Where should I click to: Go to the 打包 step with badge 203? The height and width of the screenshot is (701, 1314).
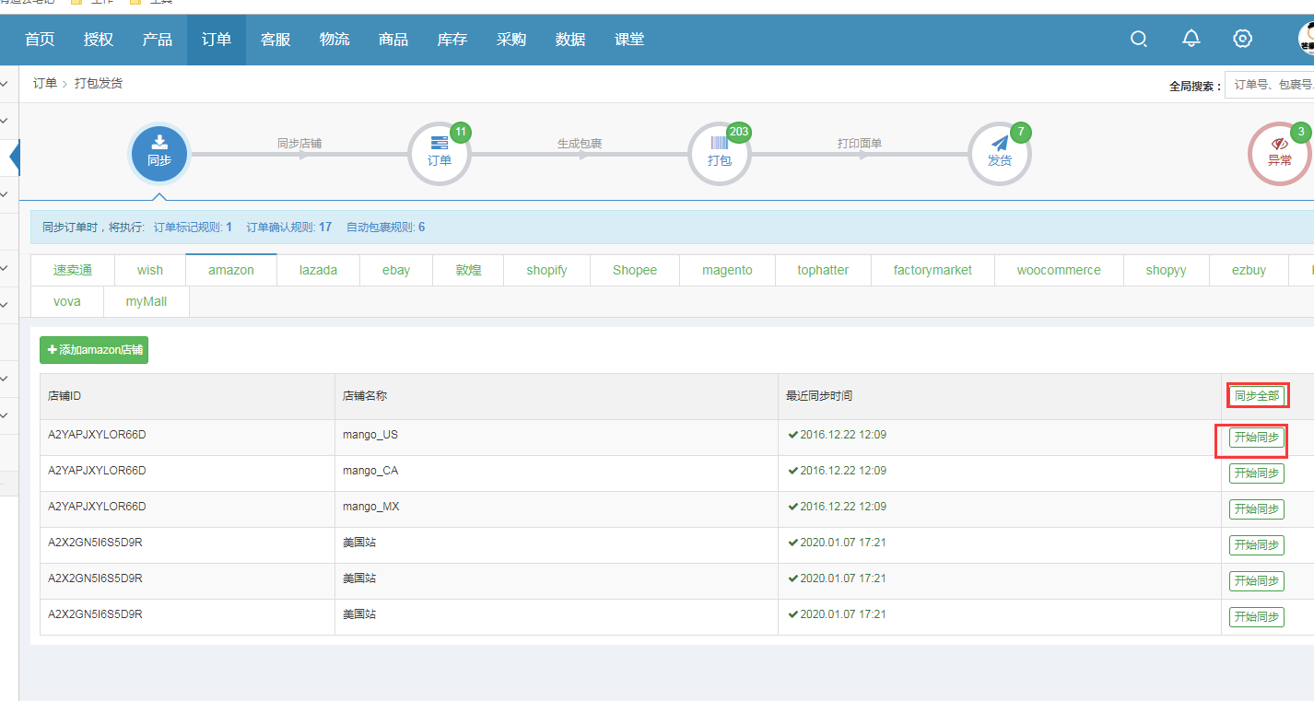tap(720, 153)
